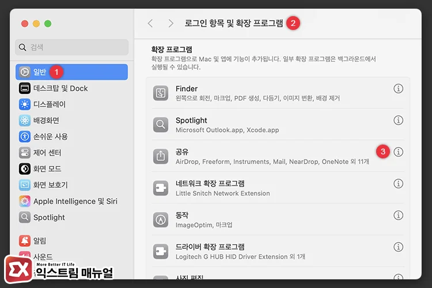The image size is (432, 288).
Task: Open 화면 모드 settings
Action: pyautogui.click(x=71, y=169)
